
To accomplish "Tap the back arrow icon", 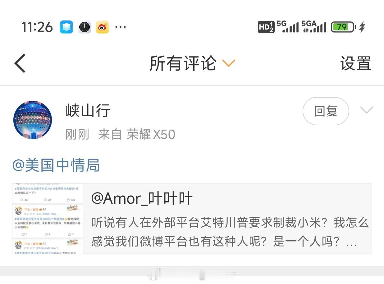I will [20, 63].
